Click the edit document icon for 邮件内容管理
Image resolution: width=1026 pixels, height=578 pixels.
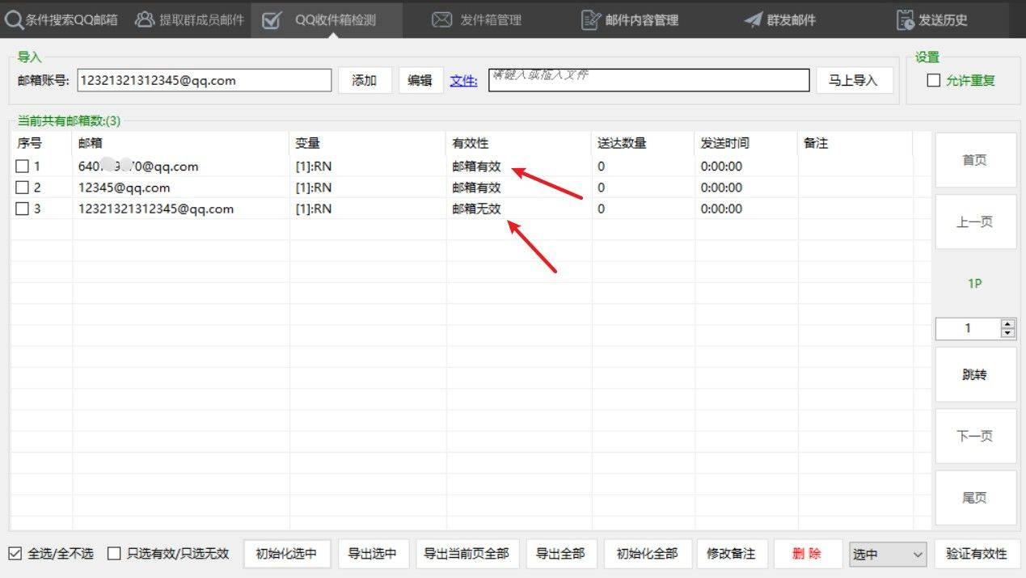(591, 20)
